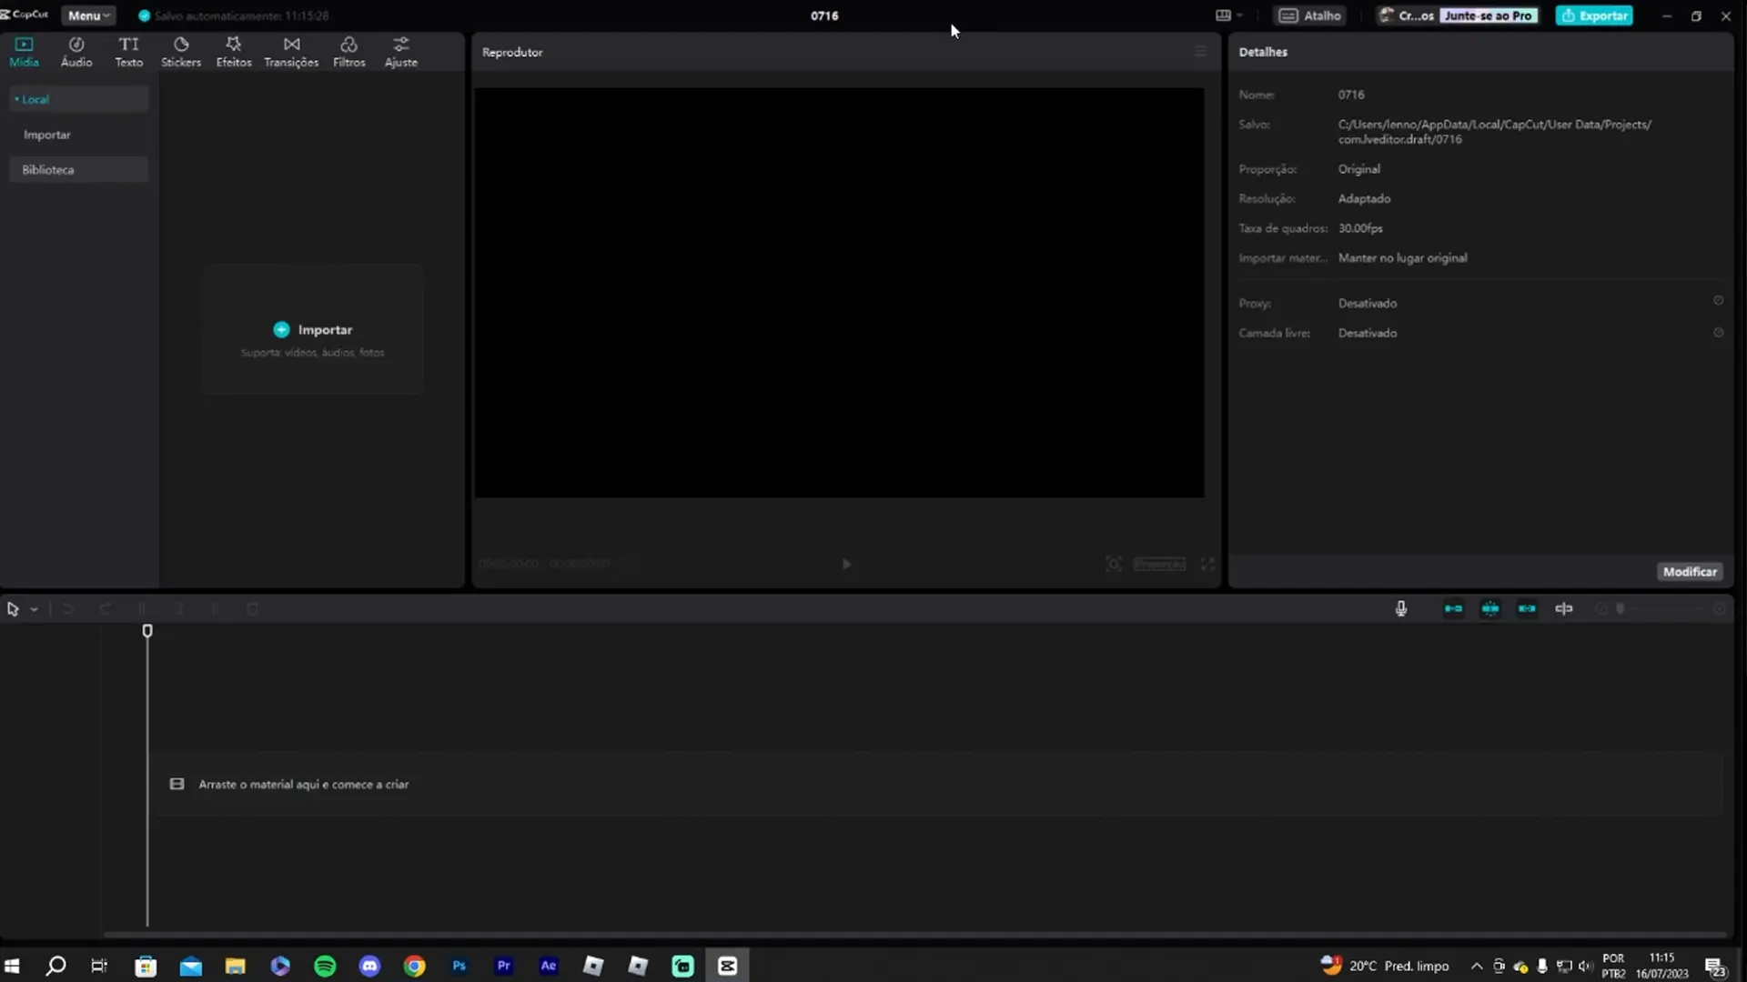
Task: Enable the Proxy setting in Detalhes
Action: [x=1718, y=300]
